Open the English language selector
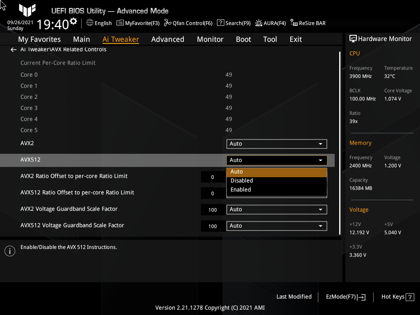Image resolution: width=420 pixels, height=315 pixels. [x=99, y=23]
